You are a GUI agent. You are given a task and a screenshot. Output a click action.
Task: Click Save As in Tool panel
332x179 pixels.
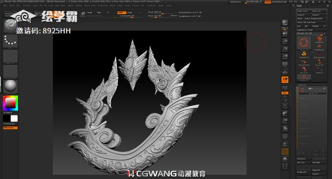319,11
